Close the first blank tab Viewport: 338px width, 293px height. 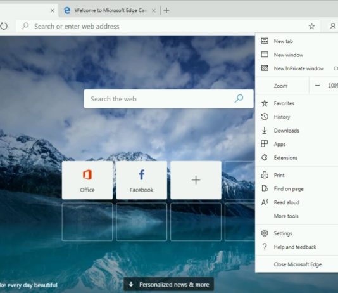coord(52,10)
